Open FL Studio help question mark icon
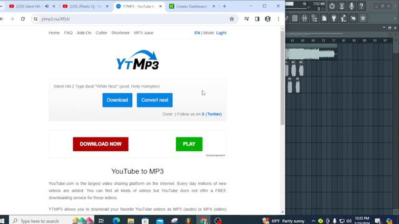 (x=362, y=6)
